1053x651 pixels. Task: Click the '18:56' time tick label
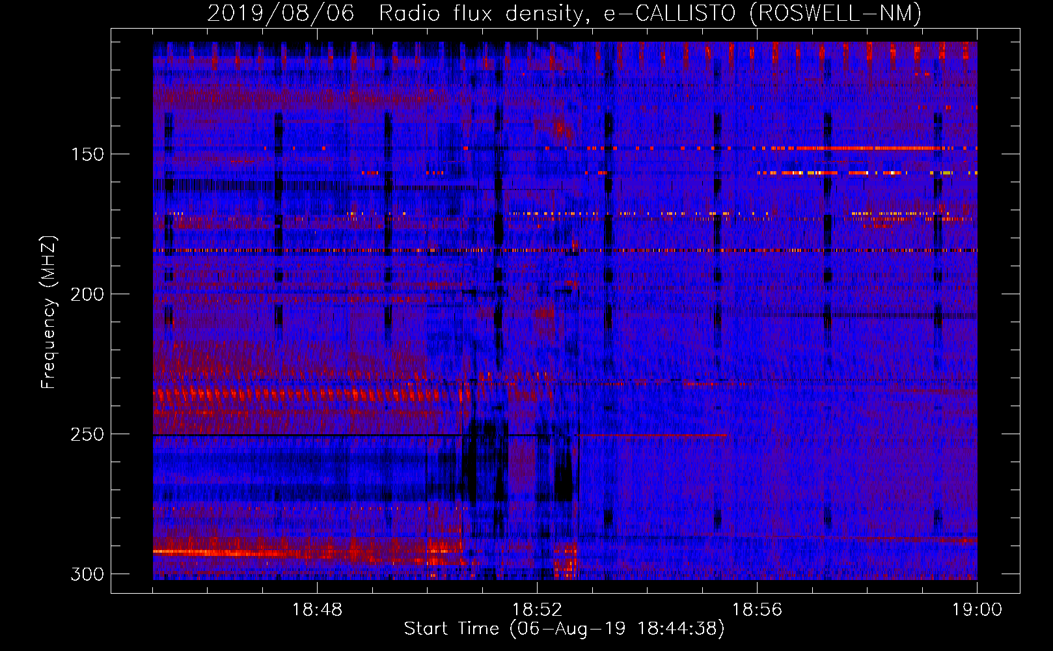[757, 610]
